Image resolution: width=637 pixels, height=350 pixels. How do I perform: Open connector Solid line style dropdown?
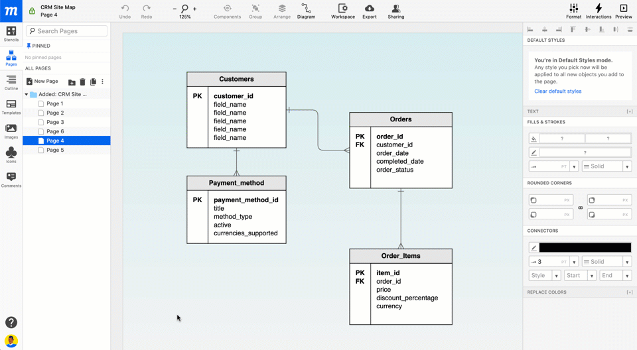[x=606, y=262]
